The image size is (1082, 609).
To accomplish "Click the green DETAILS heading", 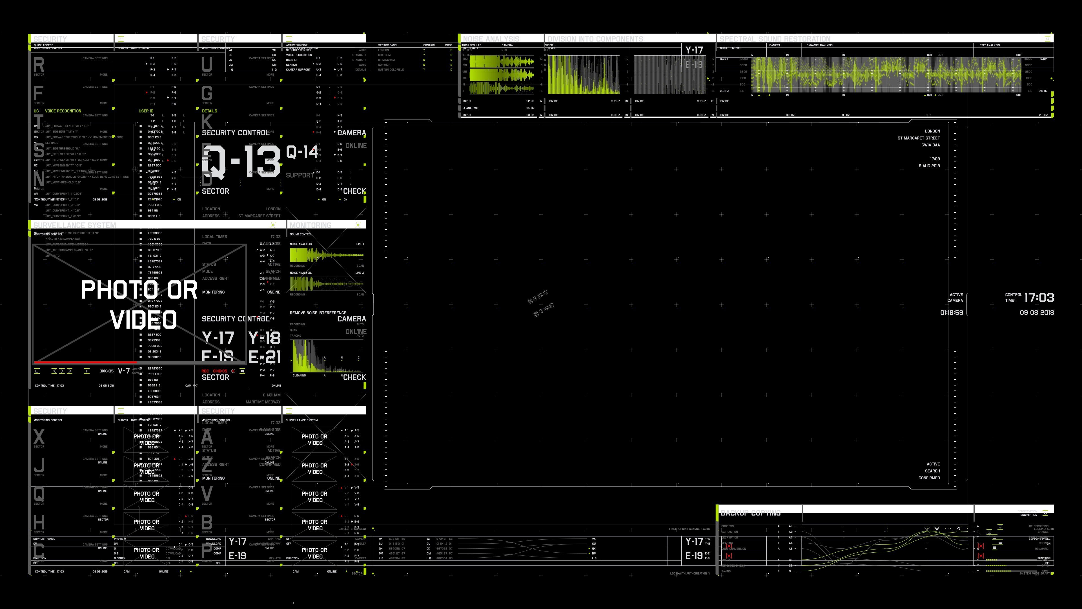I will pos(210,111).
